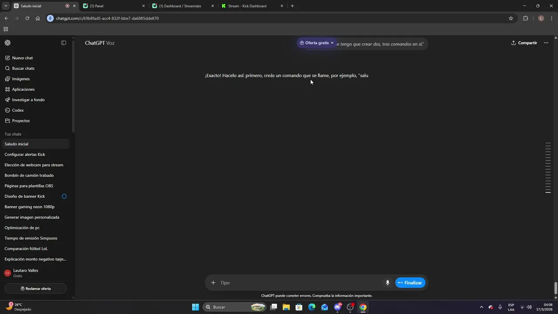
Task: Toggle the microphone in the input bar
Action: 387,283
